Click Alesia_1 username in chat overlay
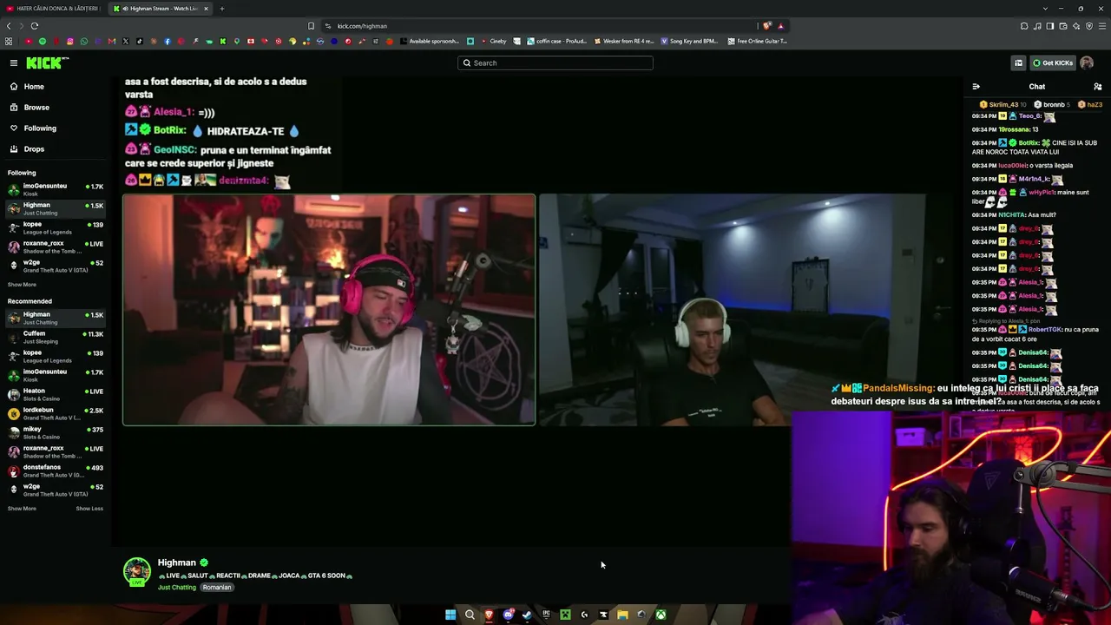The image size is (1111, 625). [173, 112]
